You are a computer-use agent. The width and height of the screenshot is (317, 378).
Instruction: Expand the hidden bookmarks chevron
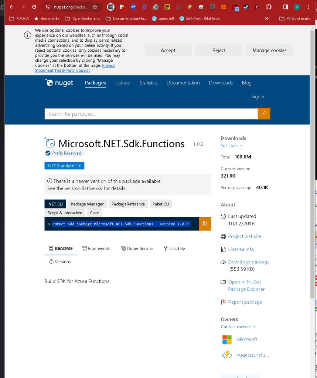coord(267,18)
